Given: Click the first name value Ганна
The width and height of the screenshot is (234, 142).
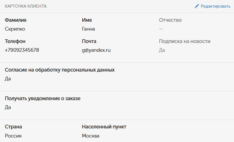Looking at the screenshot, I should tap(88, 29).
